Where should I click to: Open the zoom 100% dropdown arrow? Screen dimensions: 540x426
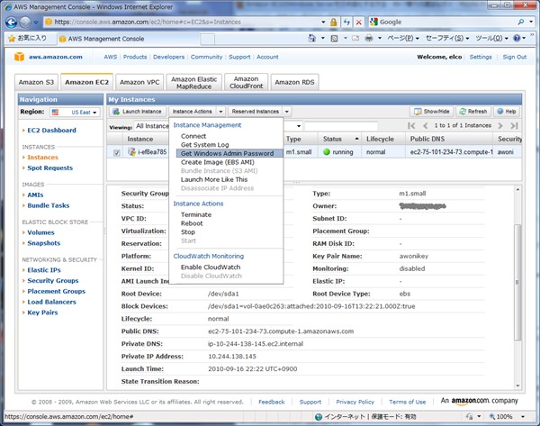523,417
